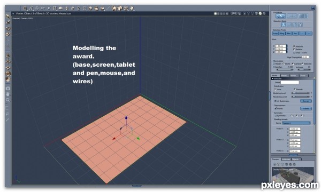This screenshot has width=321, height=192.
Task: Choose the single-view layout square
Action: tap(216, 13)
